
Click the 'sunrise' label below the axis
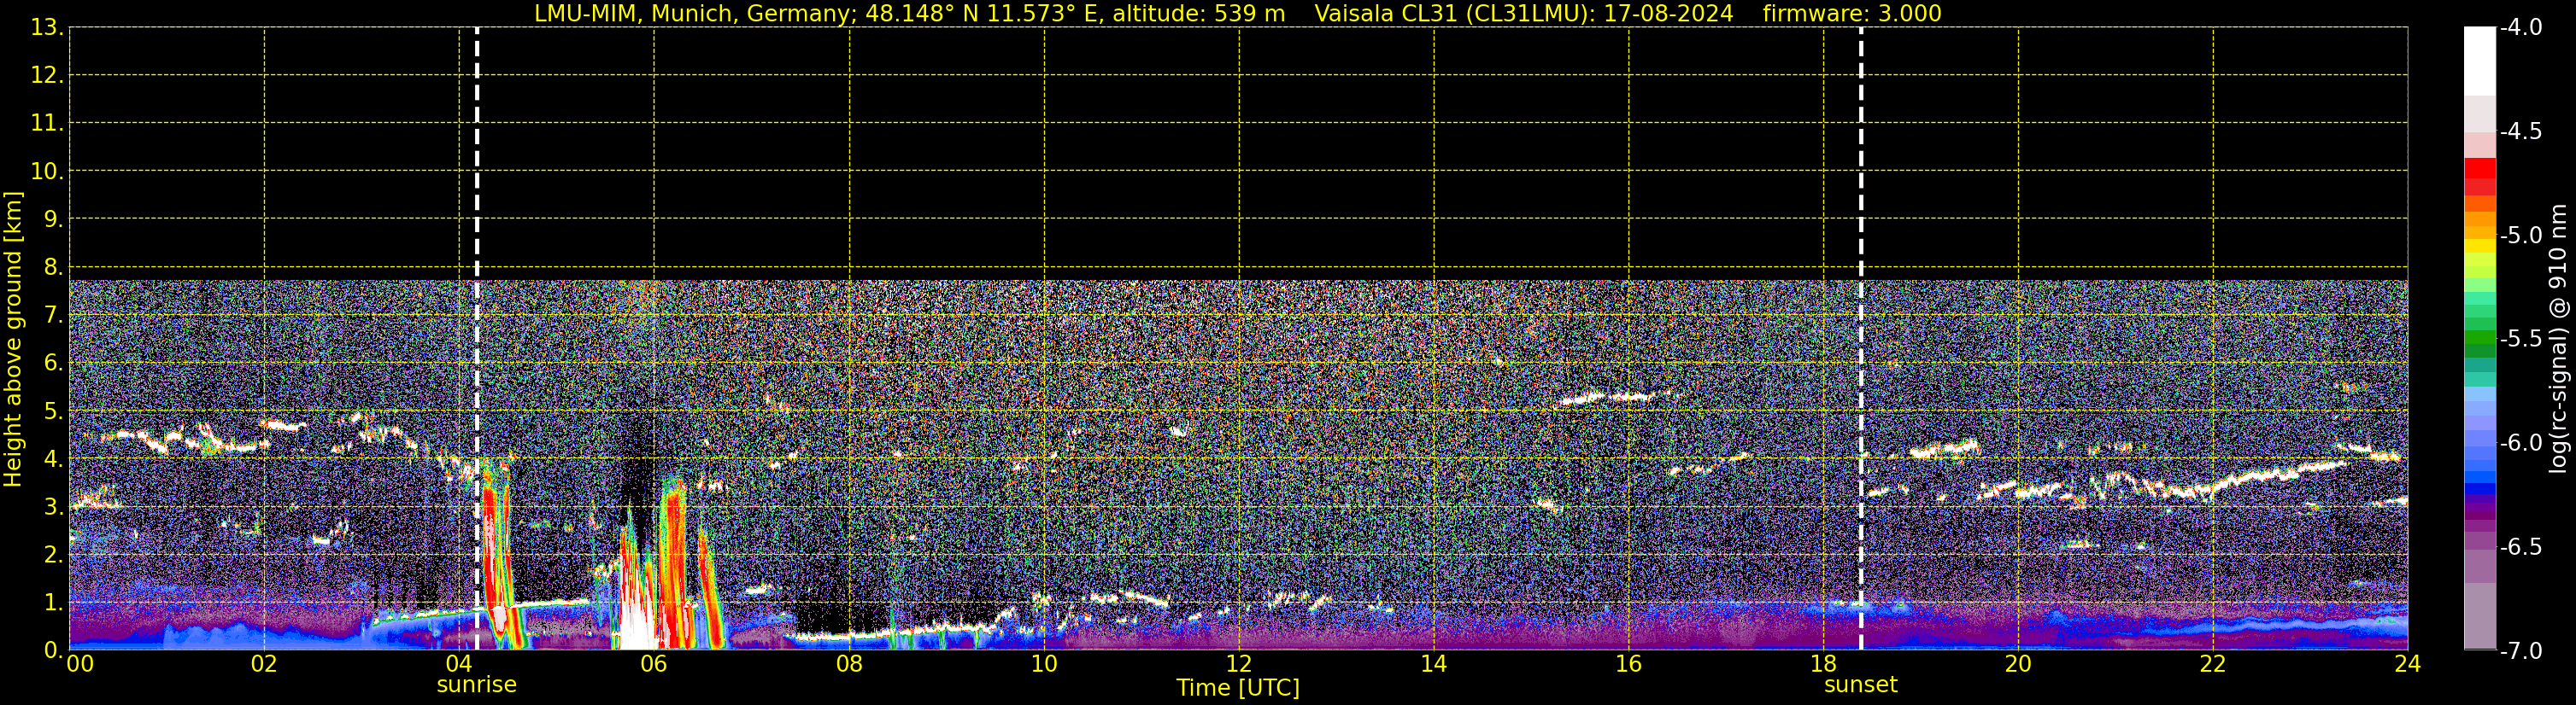pyautogui.click(x=477, y=685)
